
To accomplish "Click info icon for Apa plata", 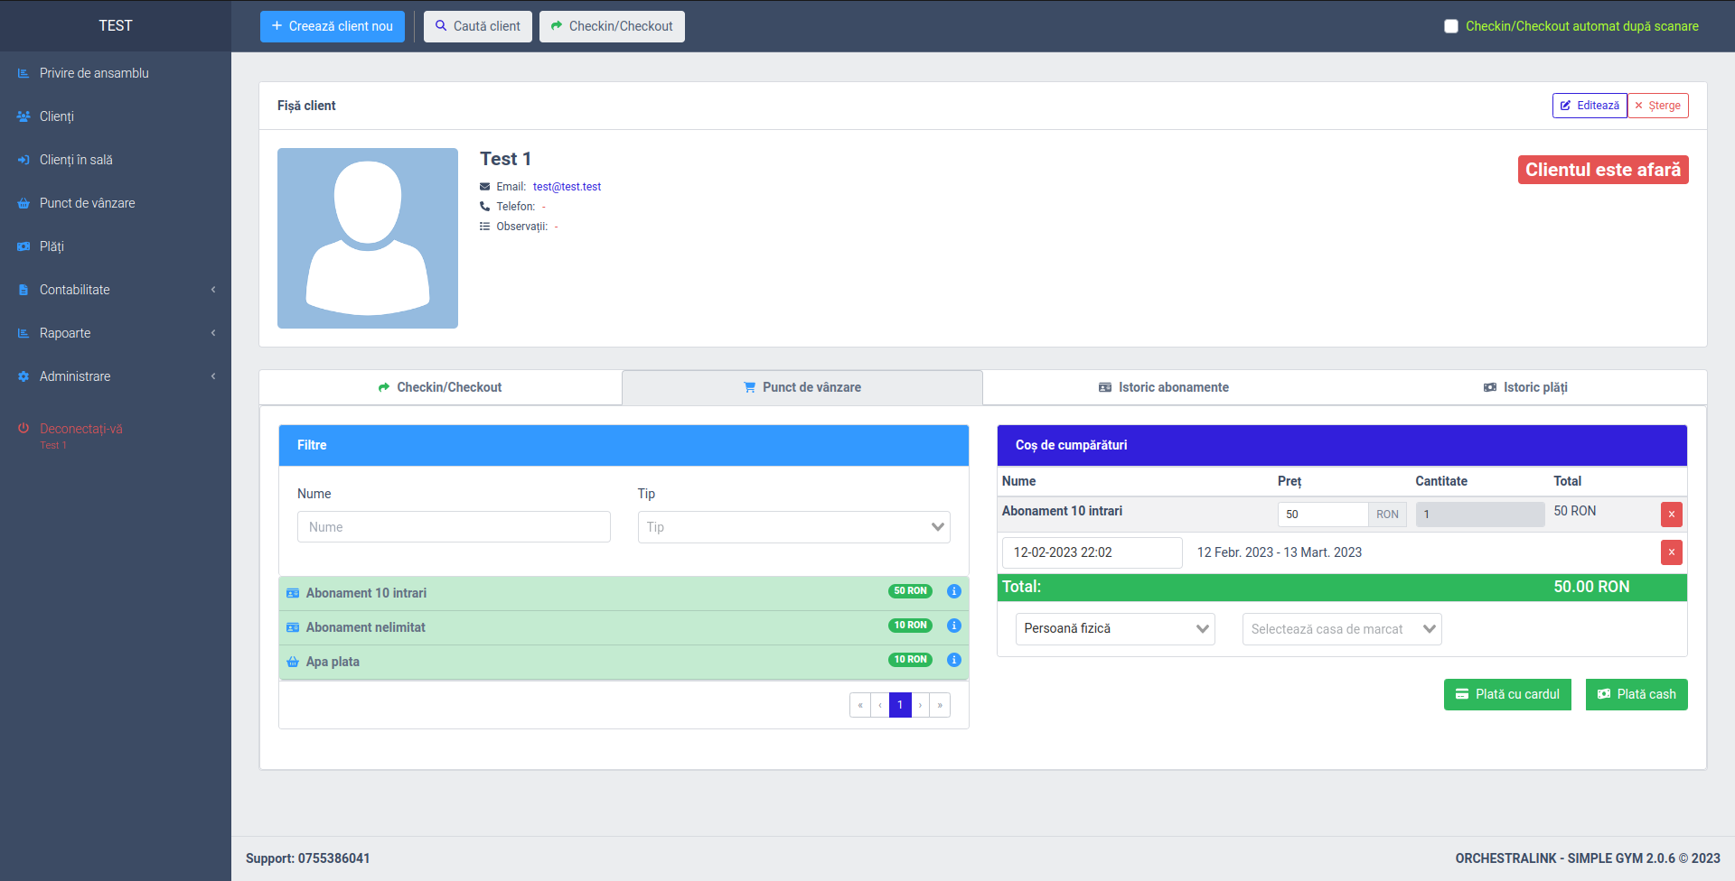I will (953, 660).
